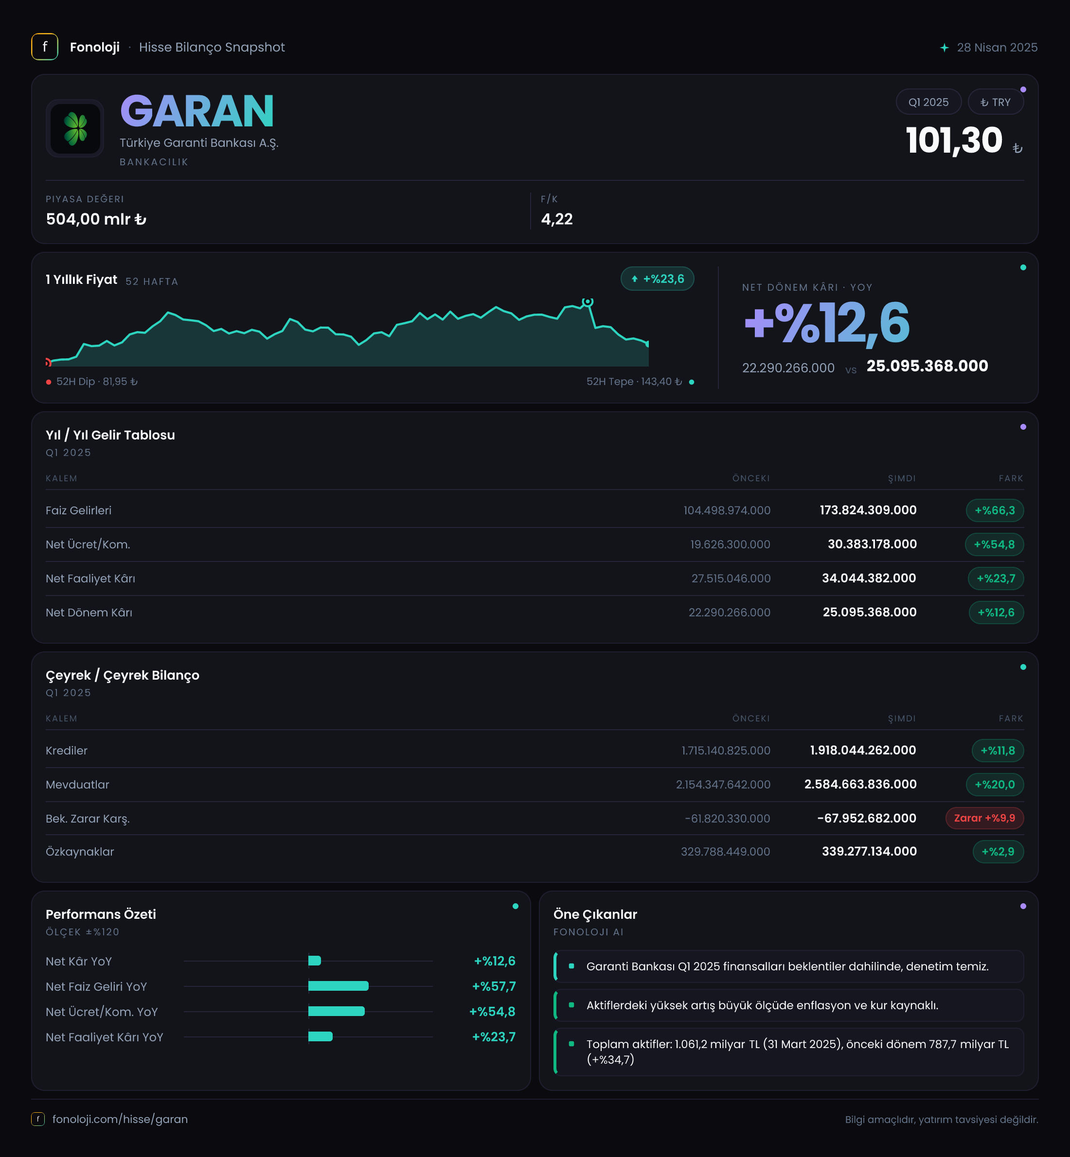Click the Q1 2025 period pill
This screenshot has height=1157, width=1070.
click(x=928, y=102)
